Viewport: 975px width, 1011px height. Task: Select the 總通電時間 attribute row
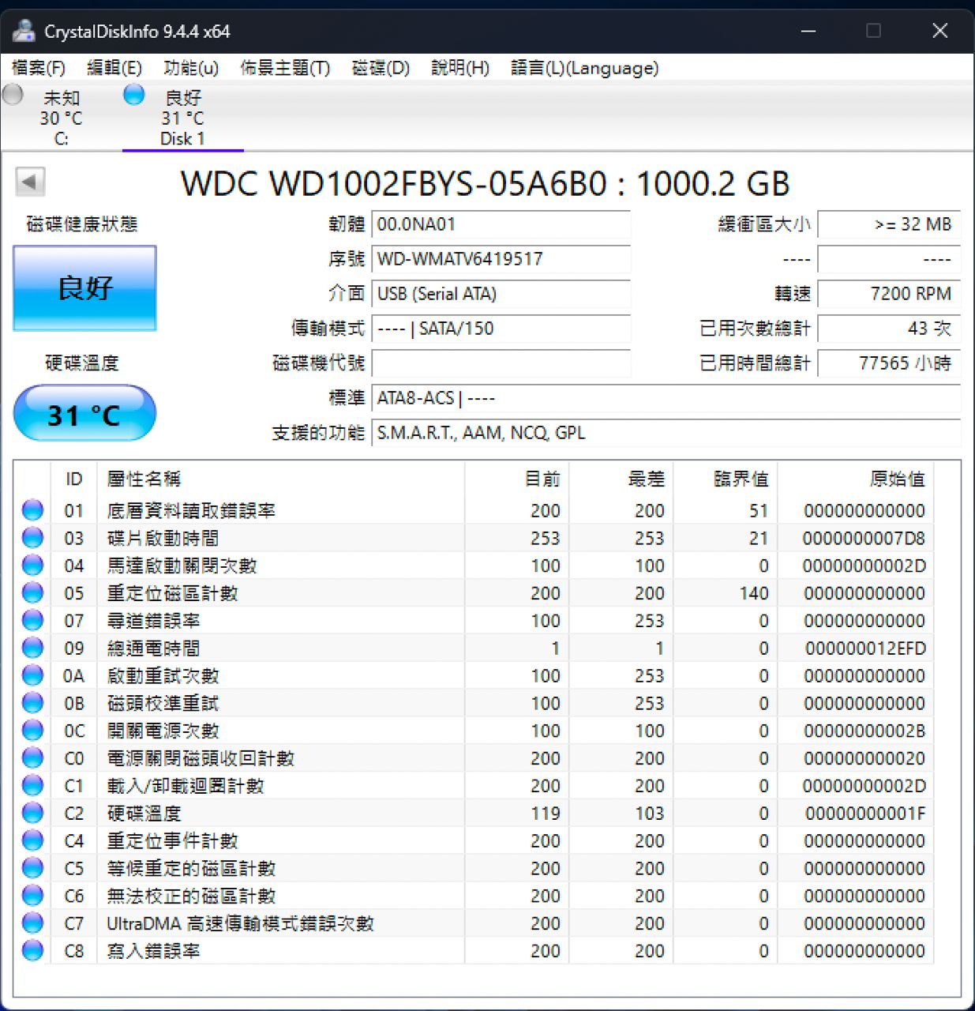click(x=474, y=648)
